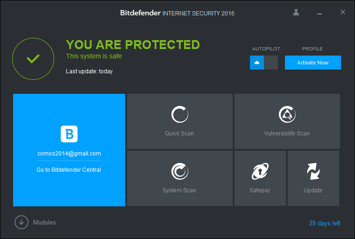Click the This system is safe text
This screenshot has height=239, width=355.
click(94, 56)
